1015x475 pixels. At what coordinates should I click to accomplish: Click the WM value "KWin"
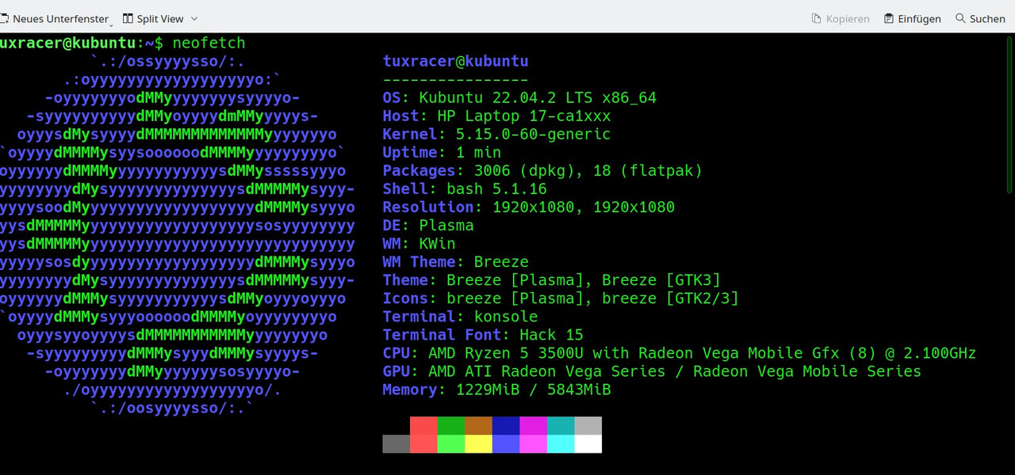[437, 243]
